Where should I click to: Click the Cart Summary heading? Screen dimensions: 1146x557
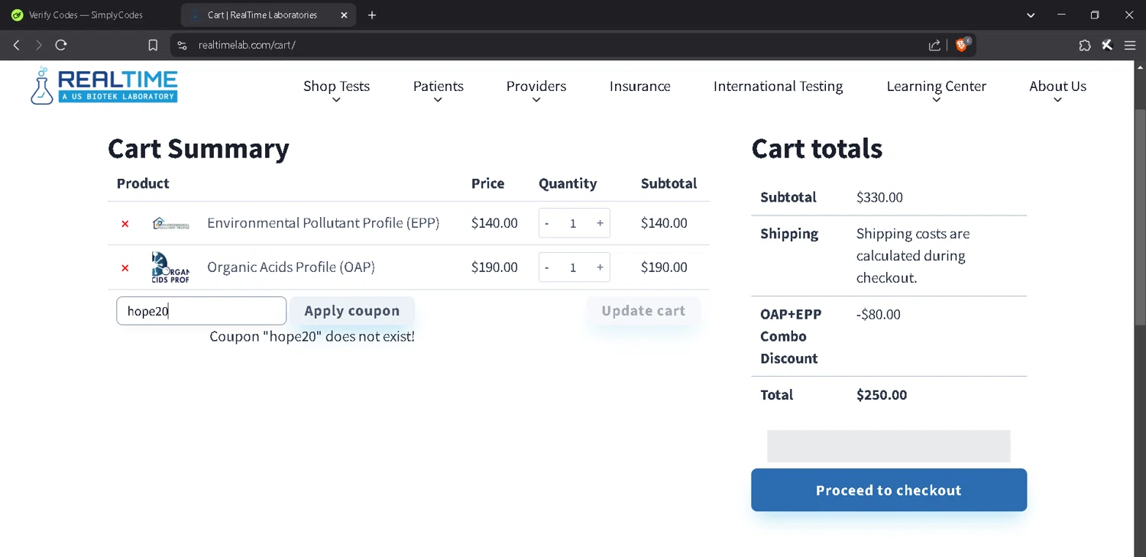[x=199, y=148]
